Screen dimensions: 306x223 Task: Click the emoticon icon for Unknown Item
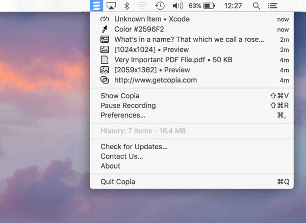105,19
